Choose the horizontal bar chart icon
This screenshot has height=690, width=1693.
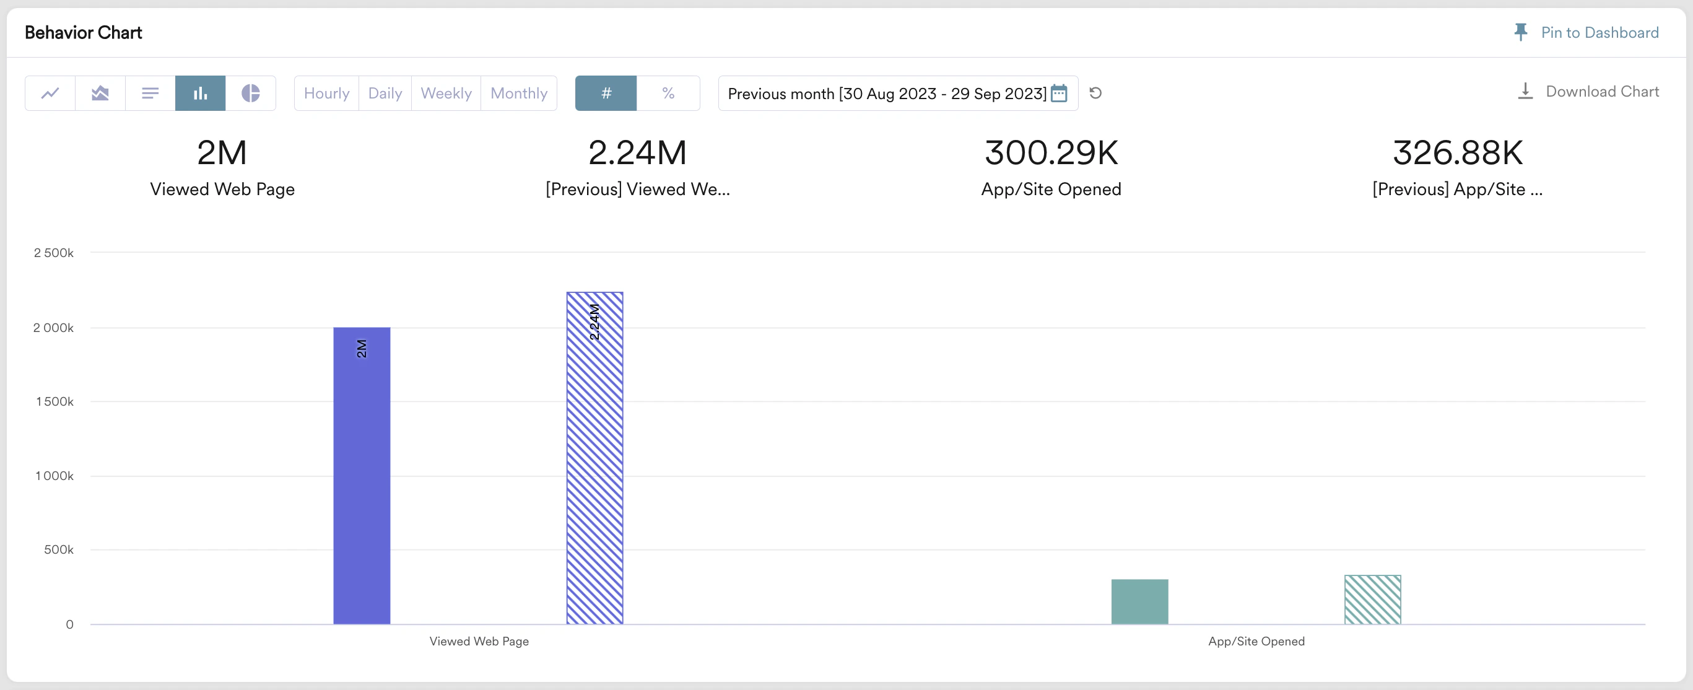[x=150, y=94]
